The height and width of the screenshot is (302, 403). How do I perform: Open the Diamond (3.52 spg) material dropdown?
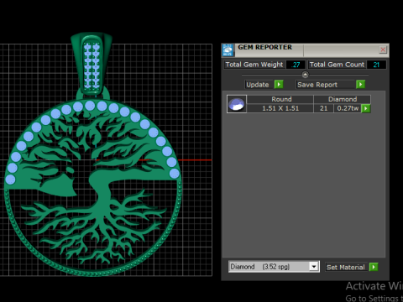[314, 267]
